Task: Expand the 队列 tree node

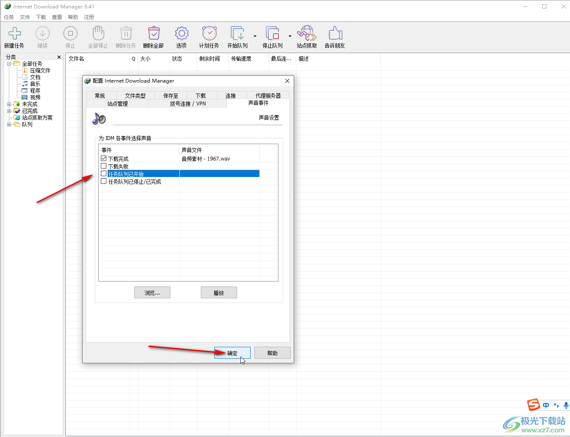Action: 9,124
